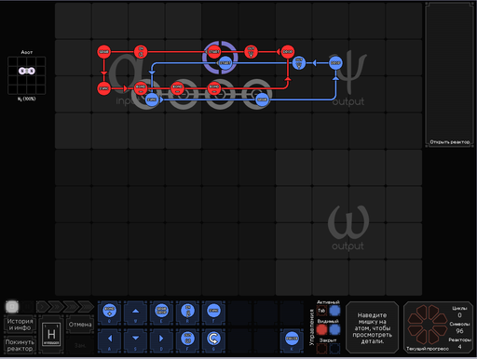
Task: Toggle visibility of the red waldo
Action: click(321, 329)
